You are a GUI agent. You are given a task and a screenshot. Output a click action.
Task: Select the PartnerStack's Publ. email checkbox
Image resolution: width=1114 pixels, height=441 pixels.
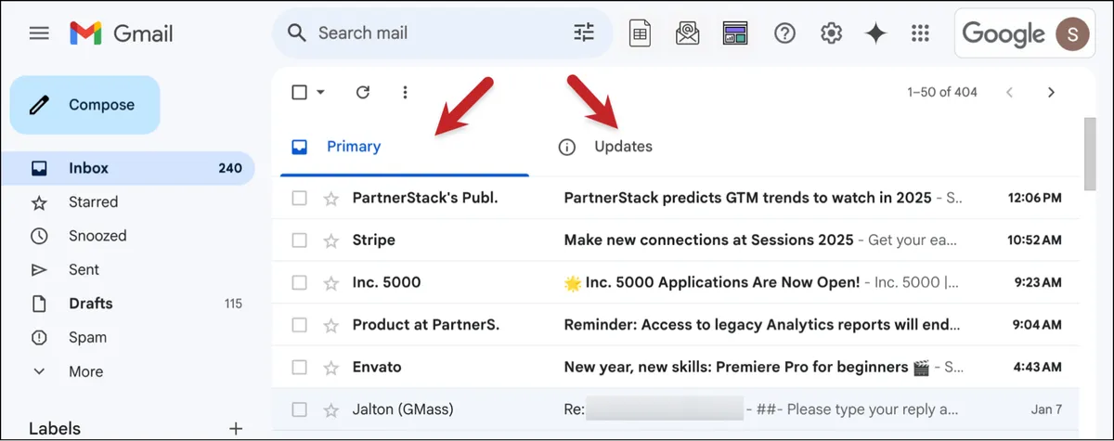[299, 198]
